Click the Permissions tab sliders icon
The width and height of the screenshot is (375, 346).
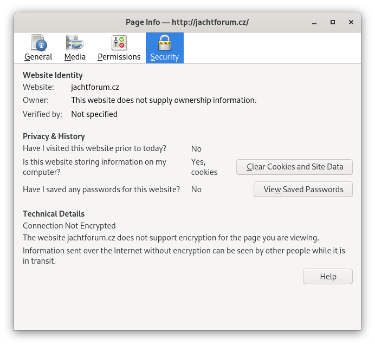(119, 43)
